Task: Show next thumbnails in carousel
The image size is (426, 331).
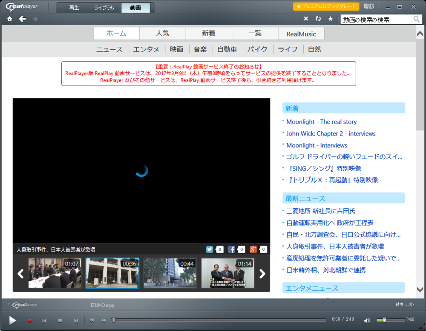Action: pyautogui.click(x=262, y=274)
